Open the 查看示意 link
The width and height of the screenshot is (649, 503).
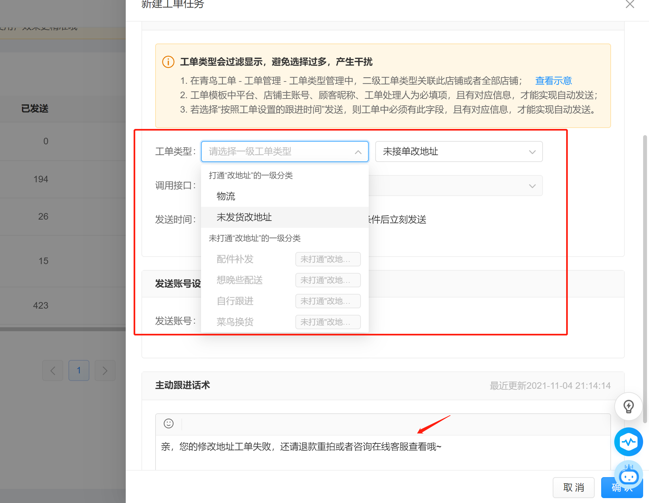coord(553,81)
